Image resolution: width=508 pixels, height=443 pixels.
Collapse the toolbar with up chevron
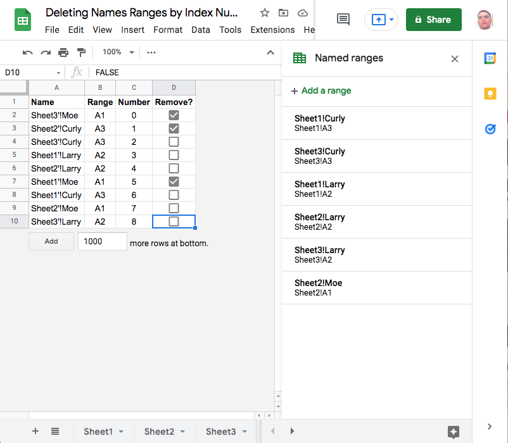point(270,53)
